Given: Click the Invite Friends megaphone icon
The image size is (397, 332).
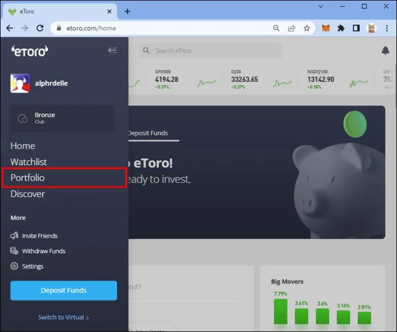Looking at the screenshot, I should coord(14,235).
